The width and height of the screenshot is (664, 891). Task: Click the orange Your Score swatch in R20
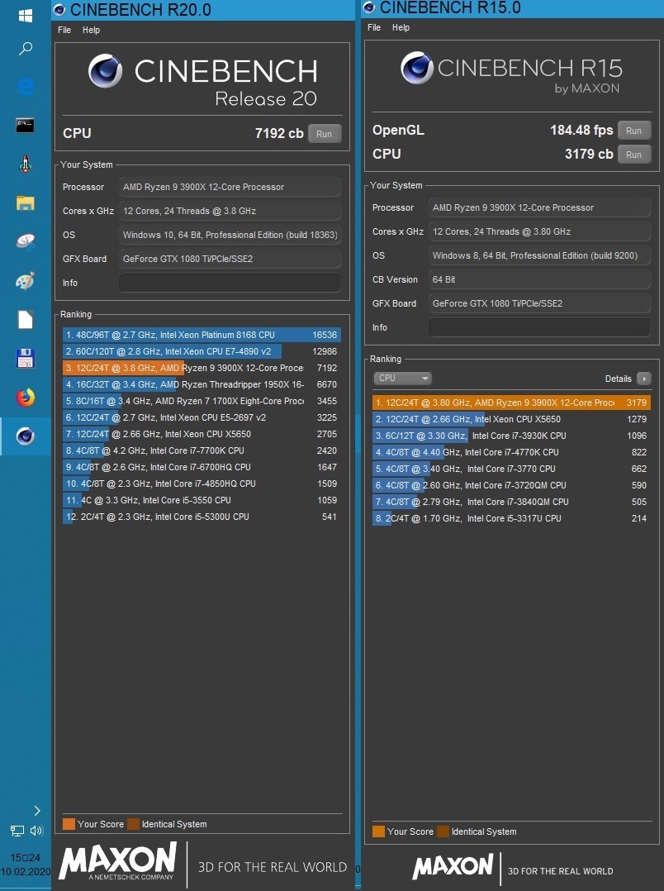[69, 824]
